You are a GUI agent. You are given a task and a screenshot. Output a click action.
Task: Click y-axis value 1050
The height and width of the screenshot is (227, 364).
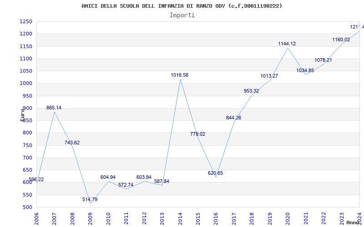click(26, 71)
